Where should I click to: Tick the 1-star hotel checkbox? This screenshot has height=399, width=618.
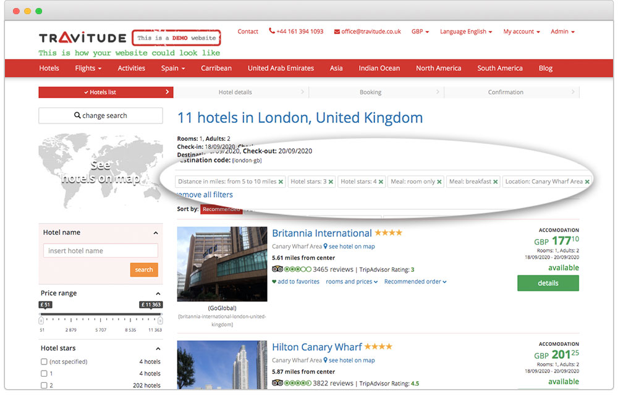tap(44, 374)
